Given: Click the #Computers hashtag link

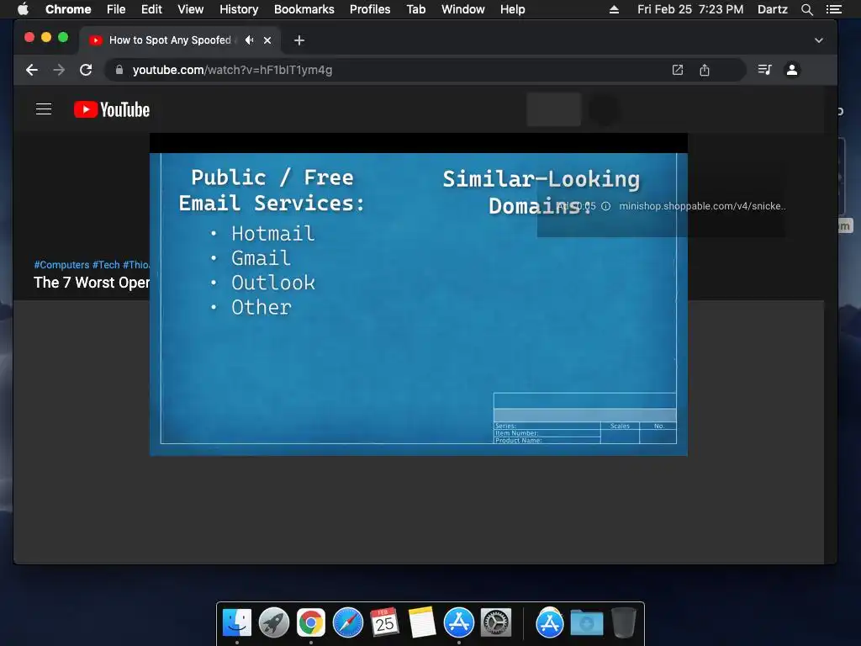Looking at the screenshot, I should (x=61, y=265).
